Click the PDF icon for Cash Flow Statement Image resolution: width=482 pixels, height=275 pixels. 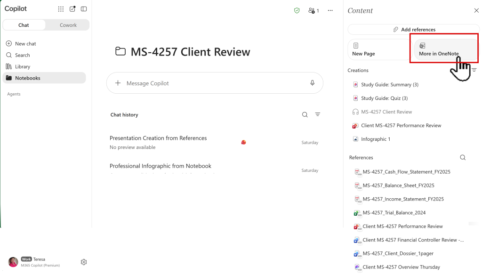[358, 172]
